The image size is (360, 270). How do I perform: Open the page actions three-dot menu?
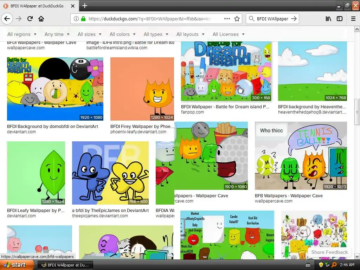click(227, 19)
